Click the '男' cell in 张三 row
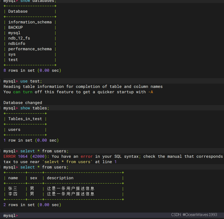This screenshot has height=219, width=224. coord(32,188)
